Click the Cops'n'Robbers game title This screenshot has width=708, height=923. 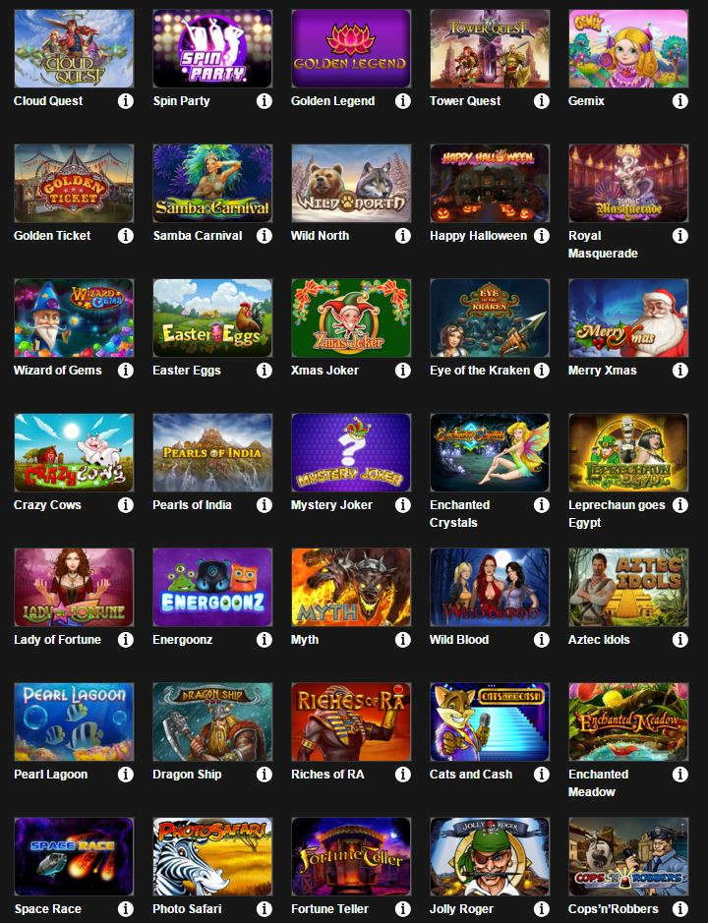[x=614, y=909]
